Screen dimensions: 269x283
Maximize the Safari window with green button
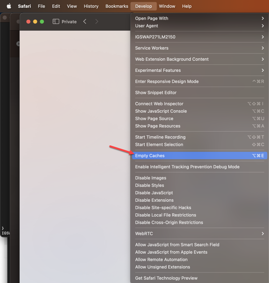pyautogui.click(x=42, y=22)
